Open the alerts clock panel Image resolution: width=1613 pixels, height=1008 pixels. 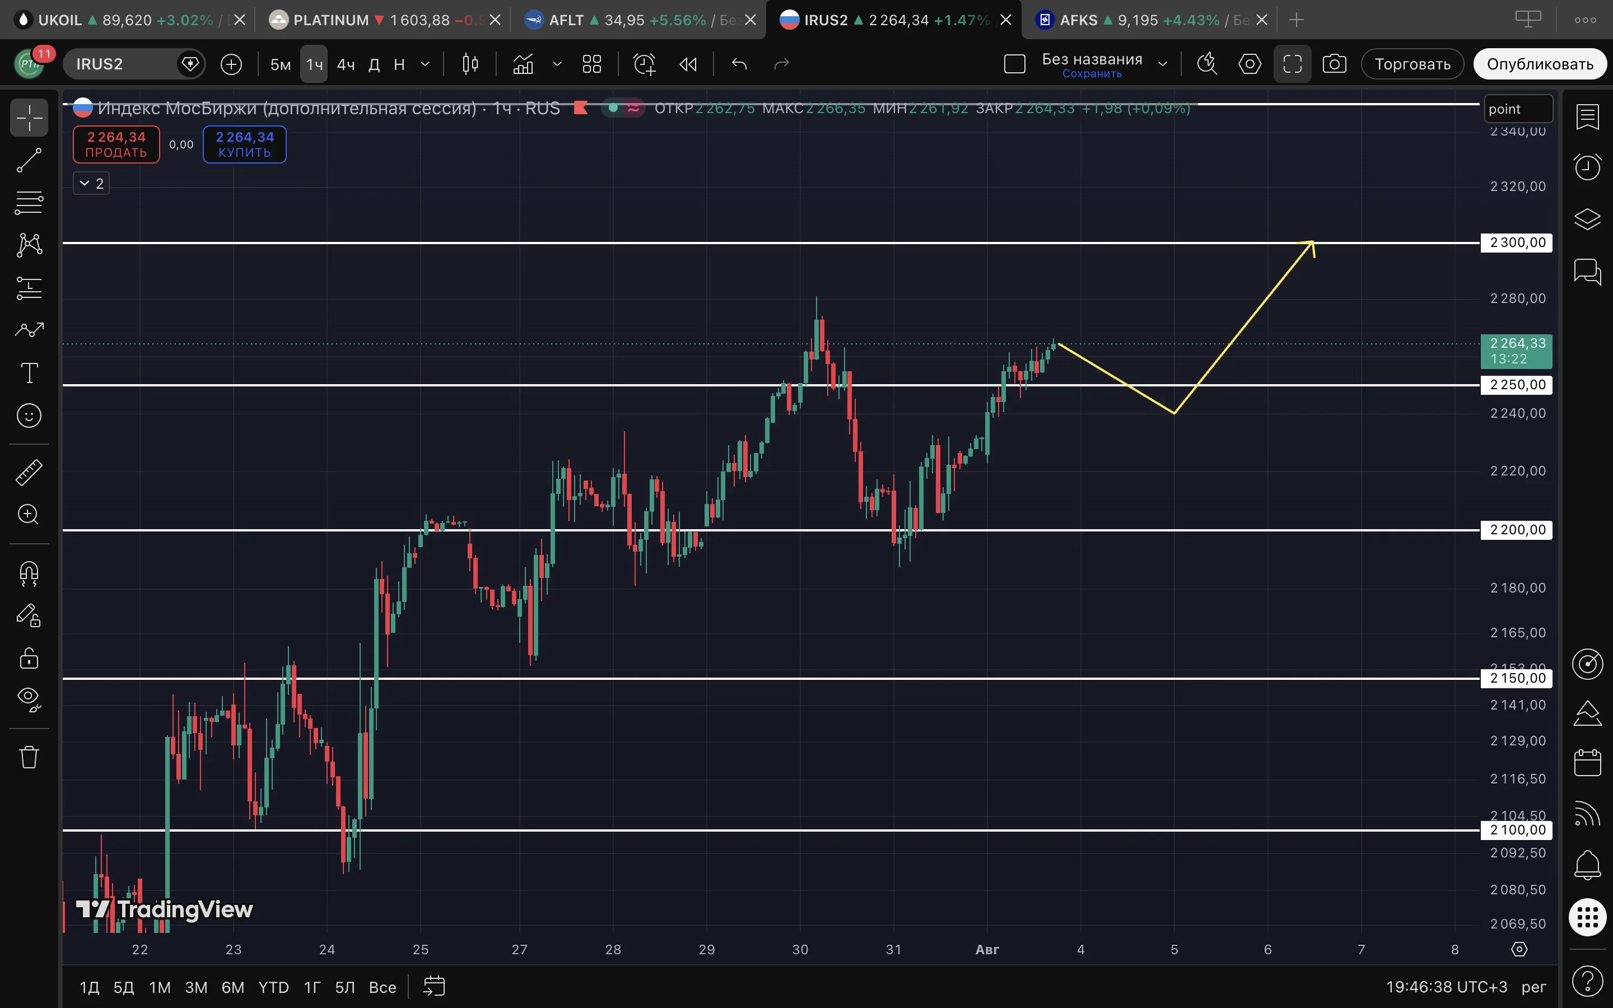[1587, 167]
